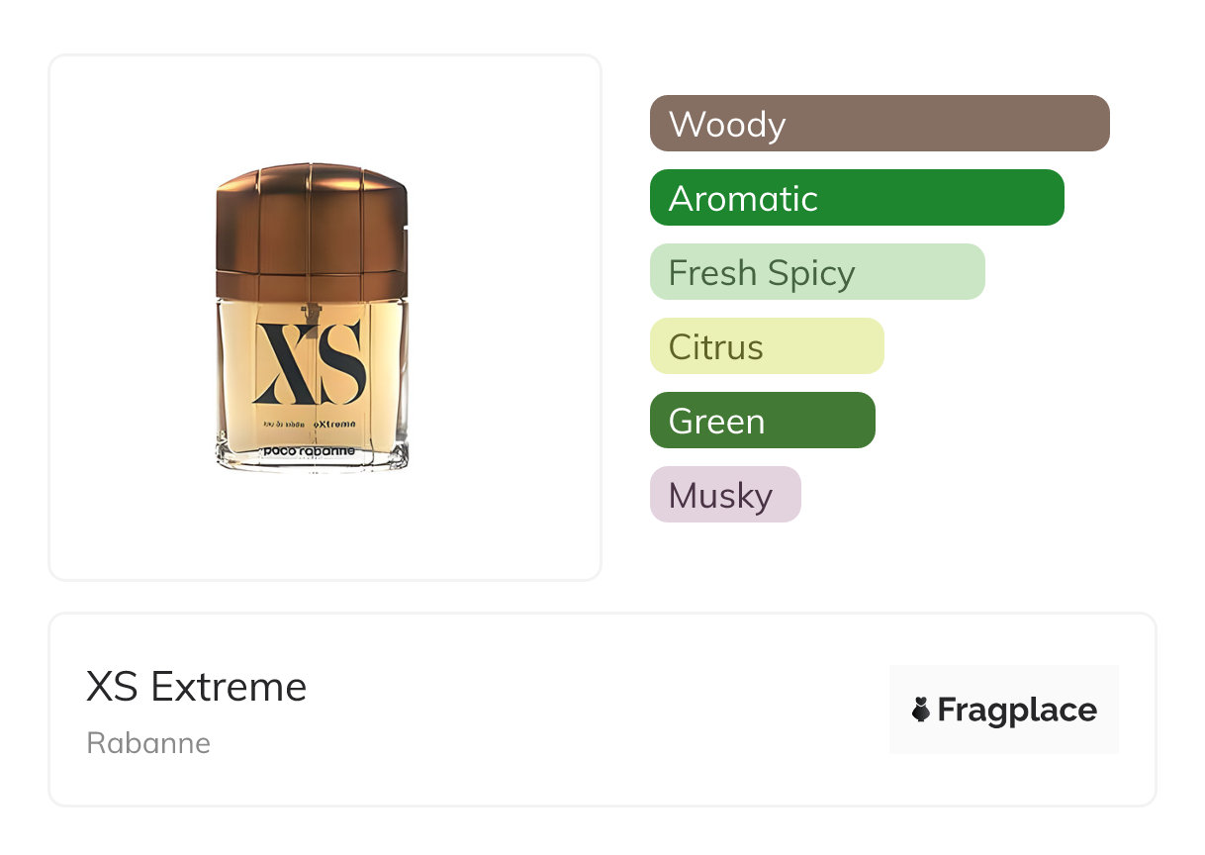The height and width of the screenshot is (855, 1205).
Task: Click the paco rabanne label on the bottle
Action: (x=309, y=450)
